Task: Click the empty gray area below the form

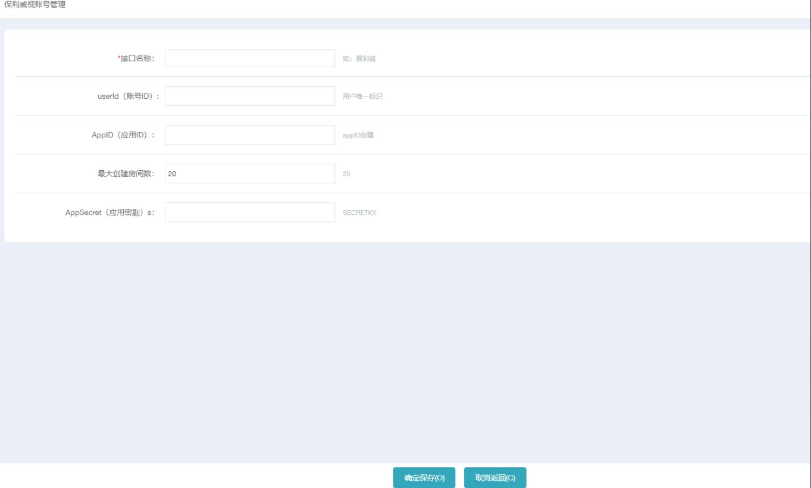Action: 405,351
